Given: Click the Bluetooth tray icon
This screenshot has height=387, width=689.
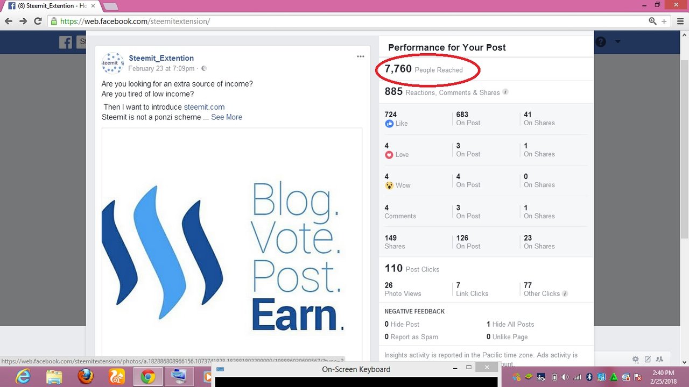Looking at the screenshot, I should click(589, 377).
